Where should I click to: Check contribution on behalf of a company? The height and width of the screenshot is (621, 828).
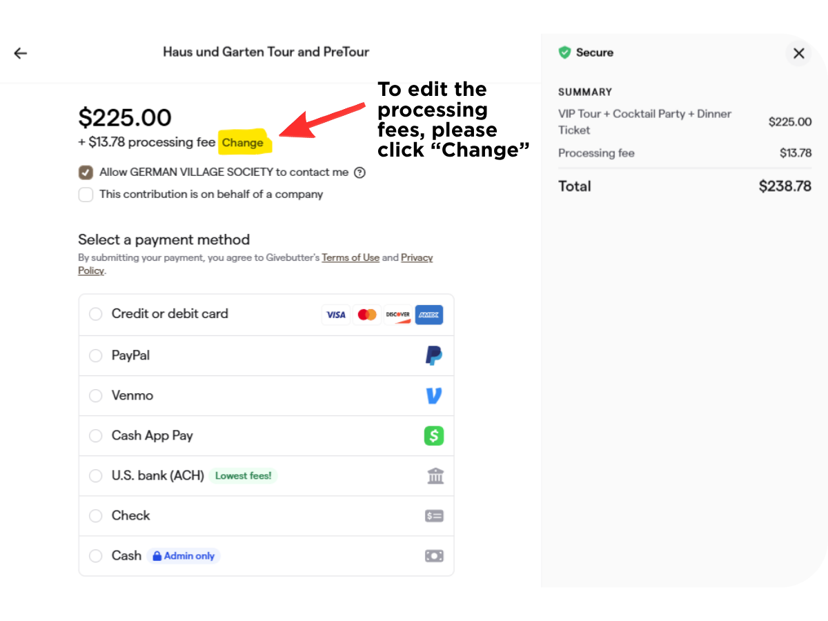86,195
